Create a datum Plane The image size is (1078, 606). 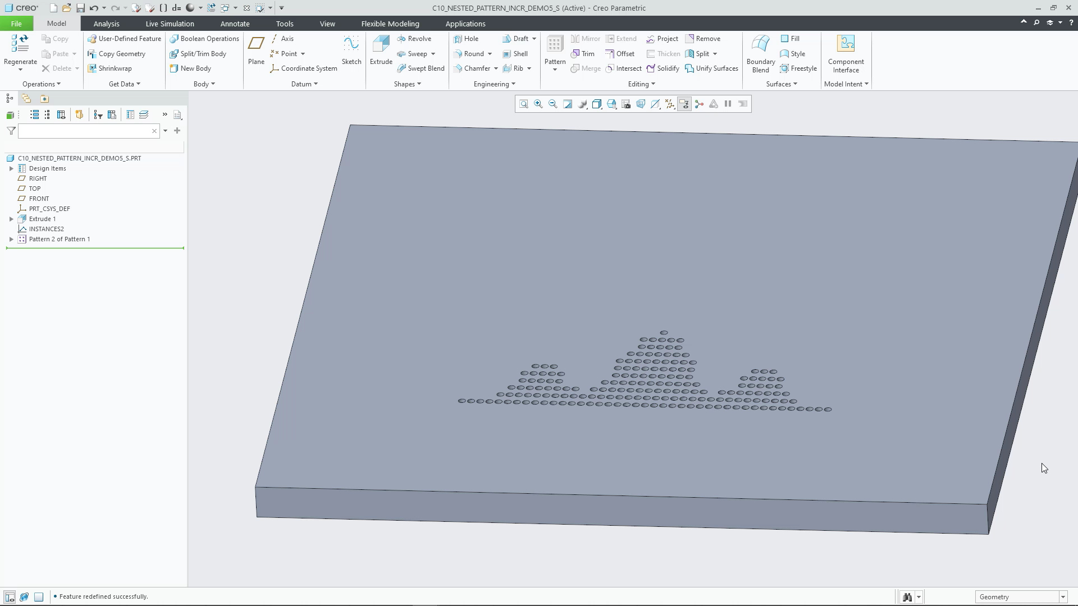tap(256, 50)
